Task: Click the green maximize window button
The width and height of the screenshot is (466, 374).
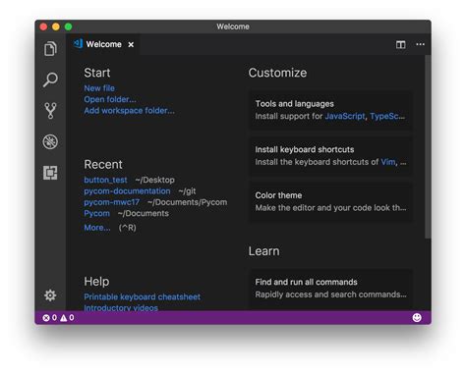Action: point(68,27)
